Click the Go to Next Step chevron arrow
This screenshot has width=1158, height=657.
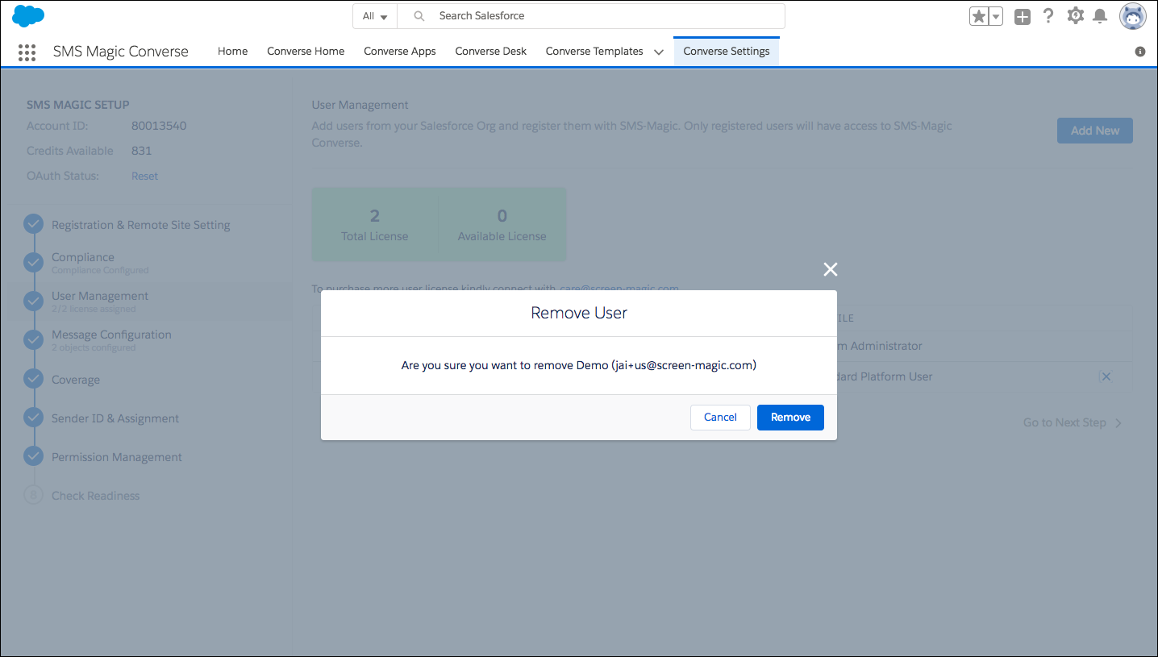[1118, 423]
